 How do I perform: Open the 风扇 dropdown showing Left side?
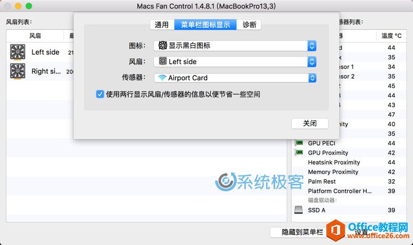(x=235, y=62)
